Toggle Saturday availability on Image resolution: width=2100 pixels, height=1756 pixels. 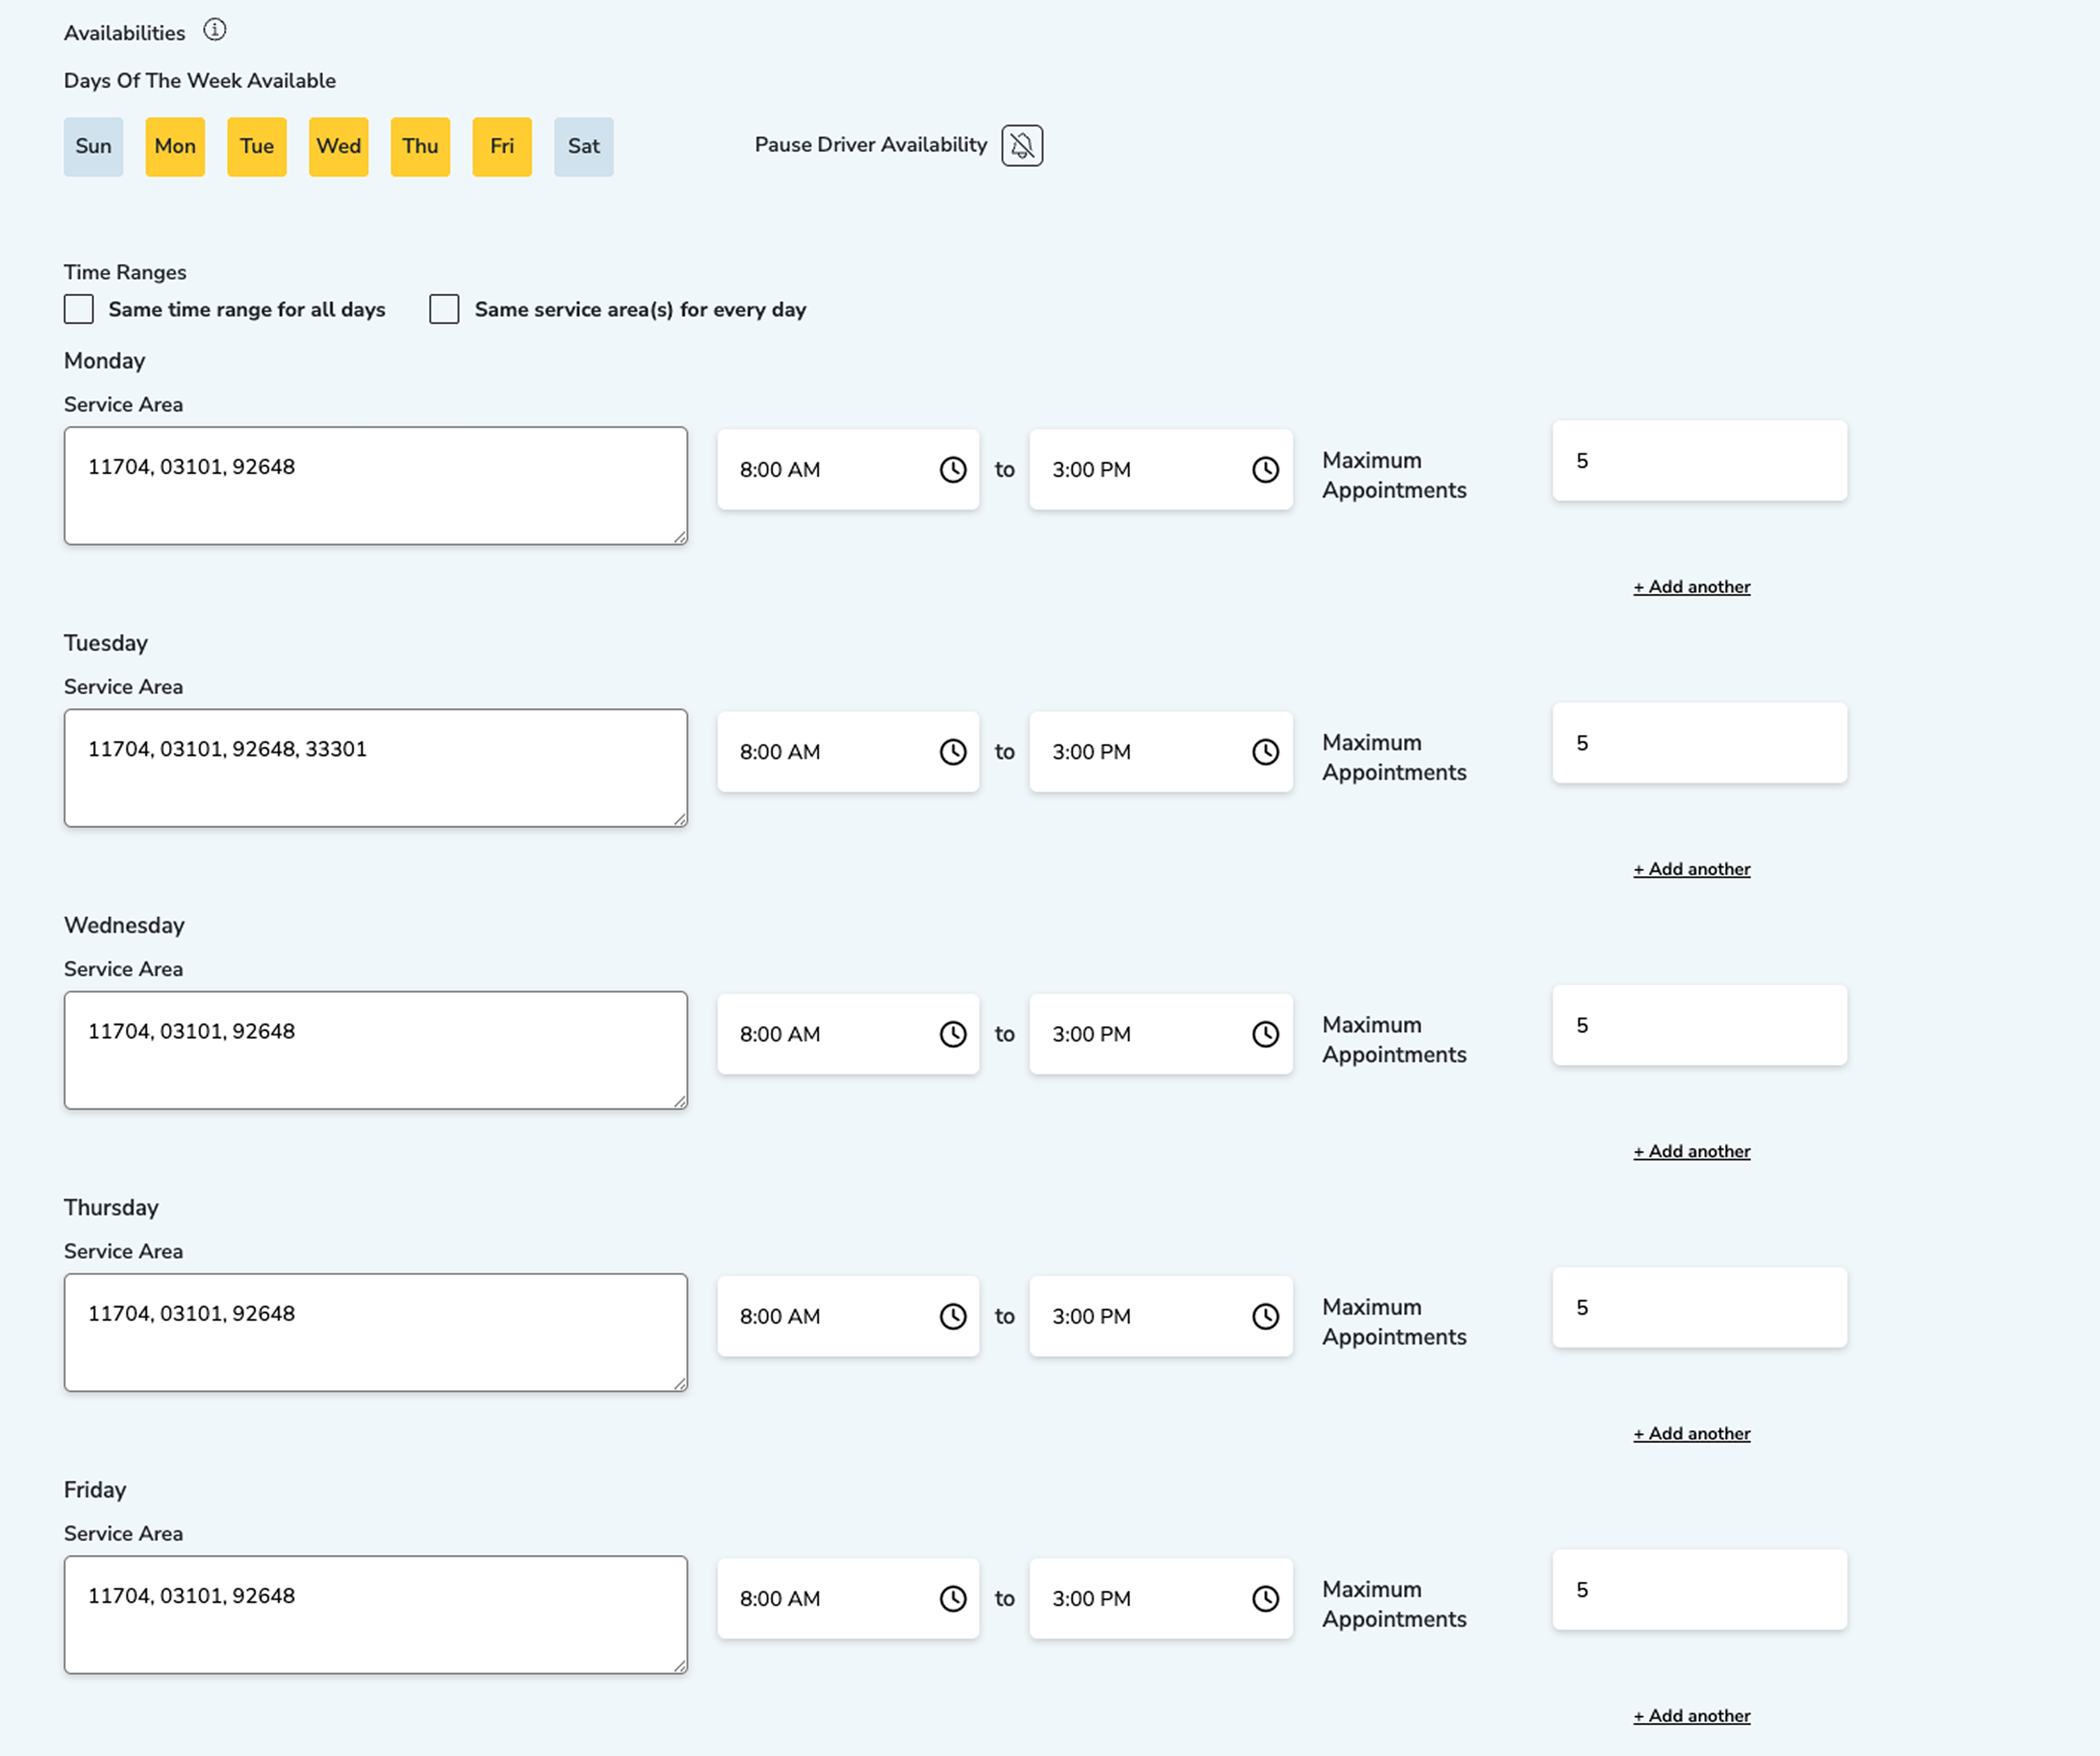(583, 146)
